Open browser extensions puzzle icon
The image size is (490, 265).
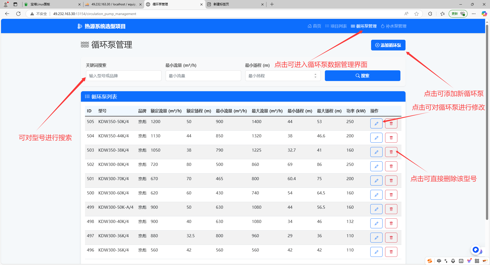click(x=430, y=14)
